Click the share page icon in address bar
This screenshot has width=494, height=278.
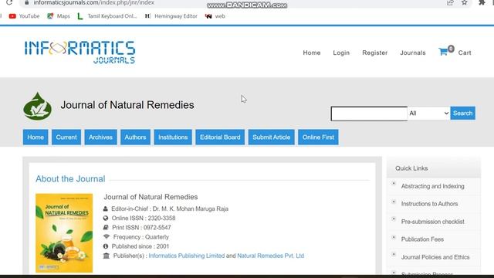(x=450, y=2)
